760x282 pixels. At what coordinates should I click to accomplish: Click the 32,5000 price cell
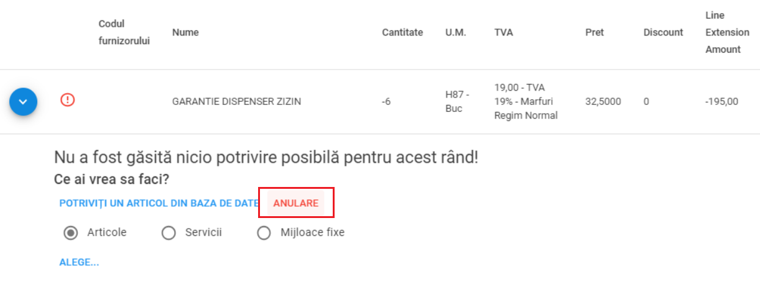coord(603,101)
